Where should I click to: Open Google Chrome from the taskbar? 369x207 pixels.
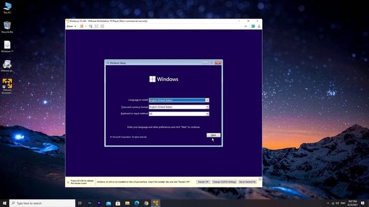[x=146, y=203]
